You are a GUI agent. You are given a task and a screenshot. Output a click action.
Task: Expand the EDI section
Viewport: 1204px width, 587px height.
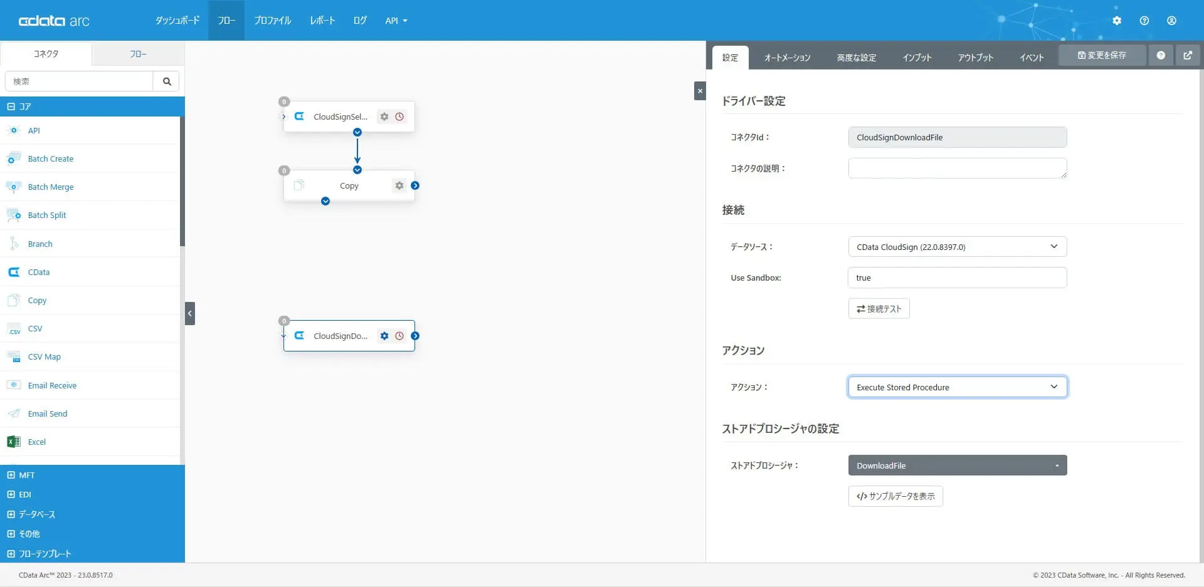point(92,494)
